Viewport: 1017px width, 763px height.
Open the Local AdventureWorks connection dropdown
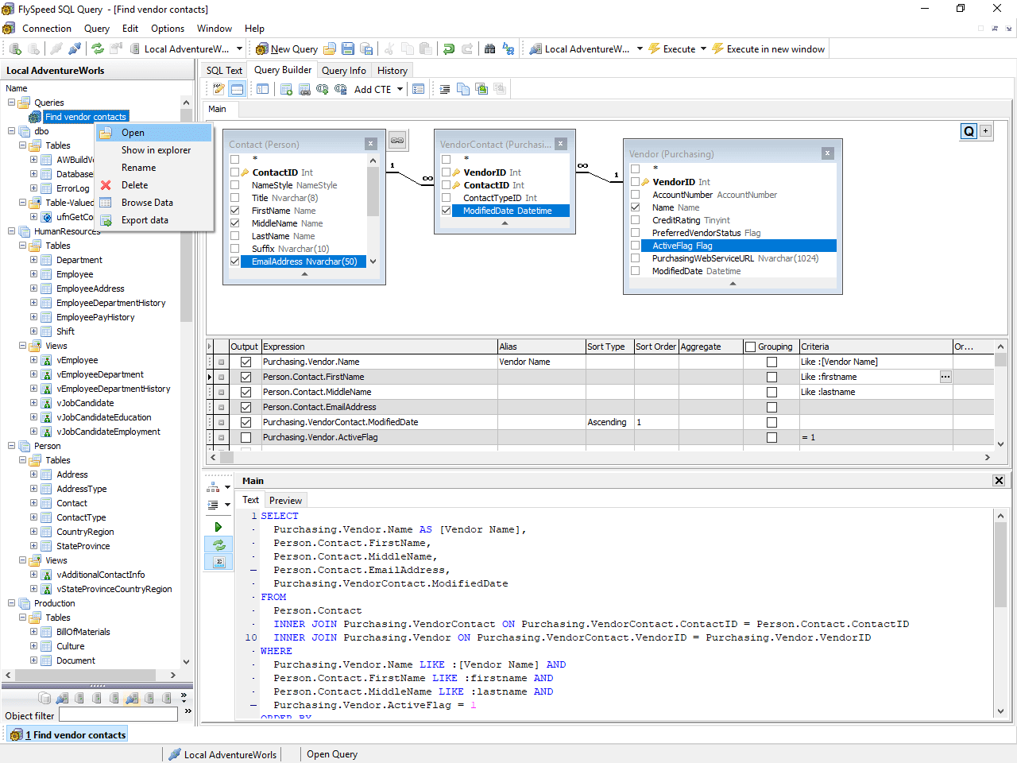tap(239, 49)
